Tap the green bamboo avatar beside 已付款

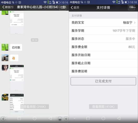click(x=5, y=47)
